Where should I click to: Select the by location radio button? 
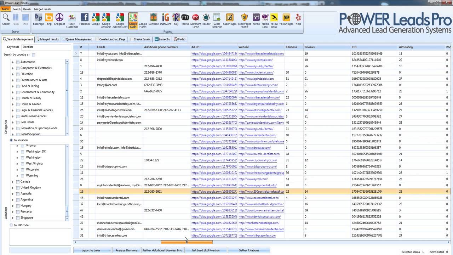pos(11,140)
